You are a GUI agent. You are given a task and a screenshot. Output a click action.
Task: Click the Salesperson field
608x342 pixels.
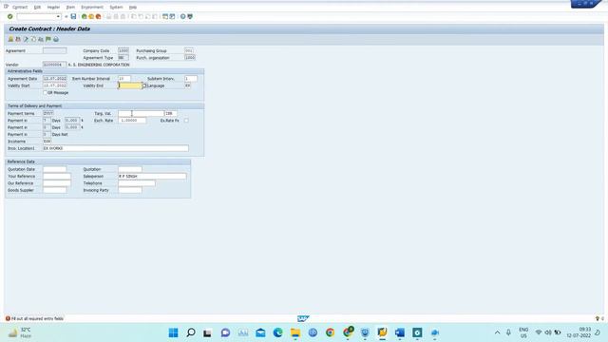tap(152, 177)
